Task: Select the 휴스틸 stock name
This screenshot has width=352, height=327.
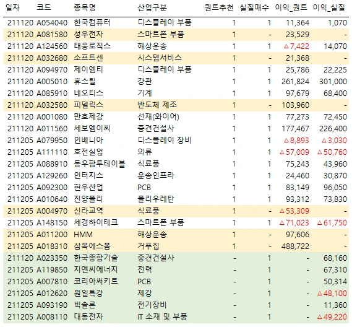Action: pyautogui.click(x=85, y=81)
